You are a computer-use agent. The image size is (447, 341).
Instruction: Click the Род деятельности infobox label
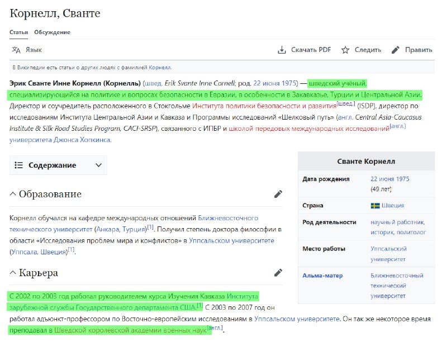tap(329, 222)
